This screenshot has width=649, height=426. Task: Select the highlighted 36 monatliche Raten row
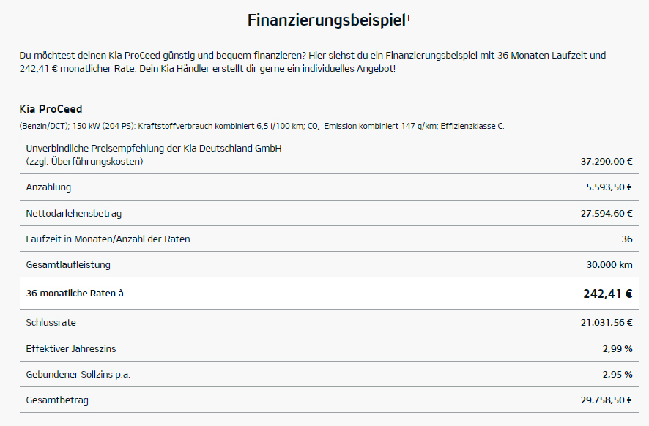coord(329,294)
